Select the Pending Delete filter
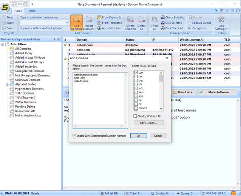 pyautogui.click(x=25, y=106)
